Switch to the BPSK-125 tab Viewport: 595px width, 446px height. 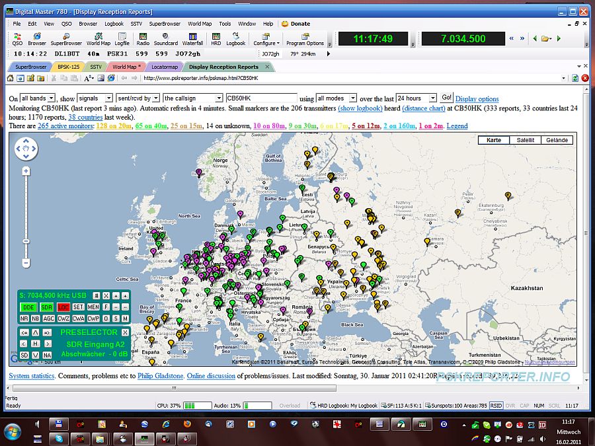pos(68,67)
